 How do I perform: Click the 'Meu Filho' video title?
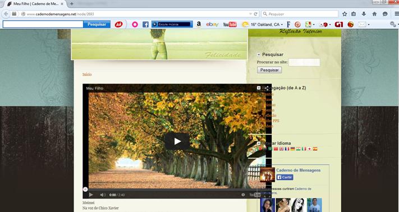[x=95, y=88]
